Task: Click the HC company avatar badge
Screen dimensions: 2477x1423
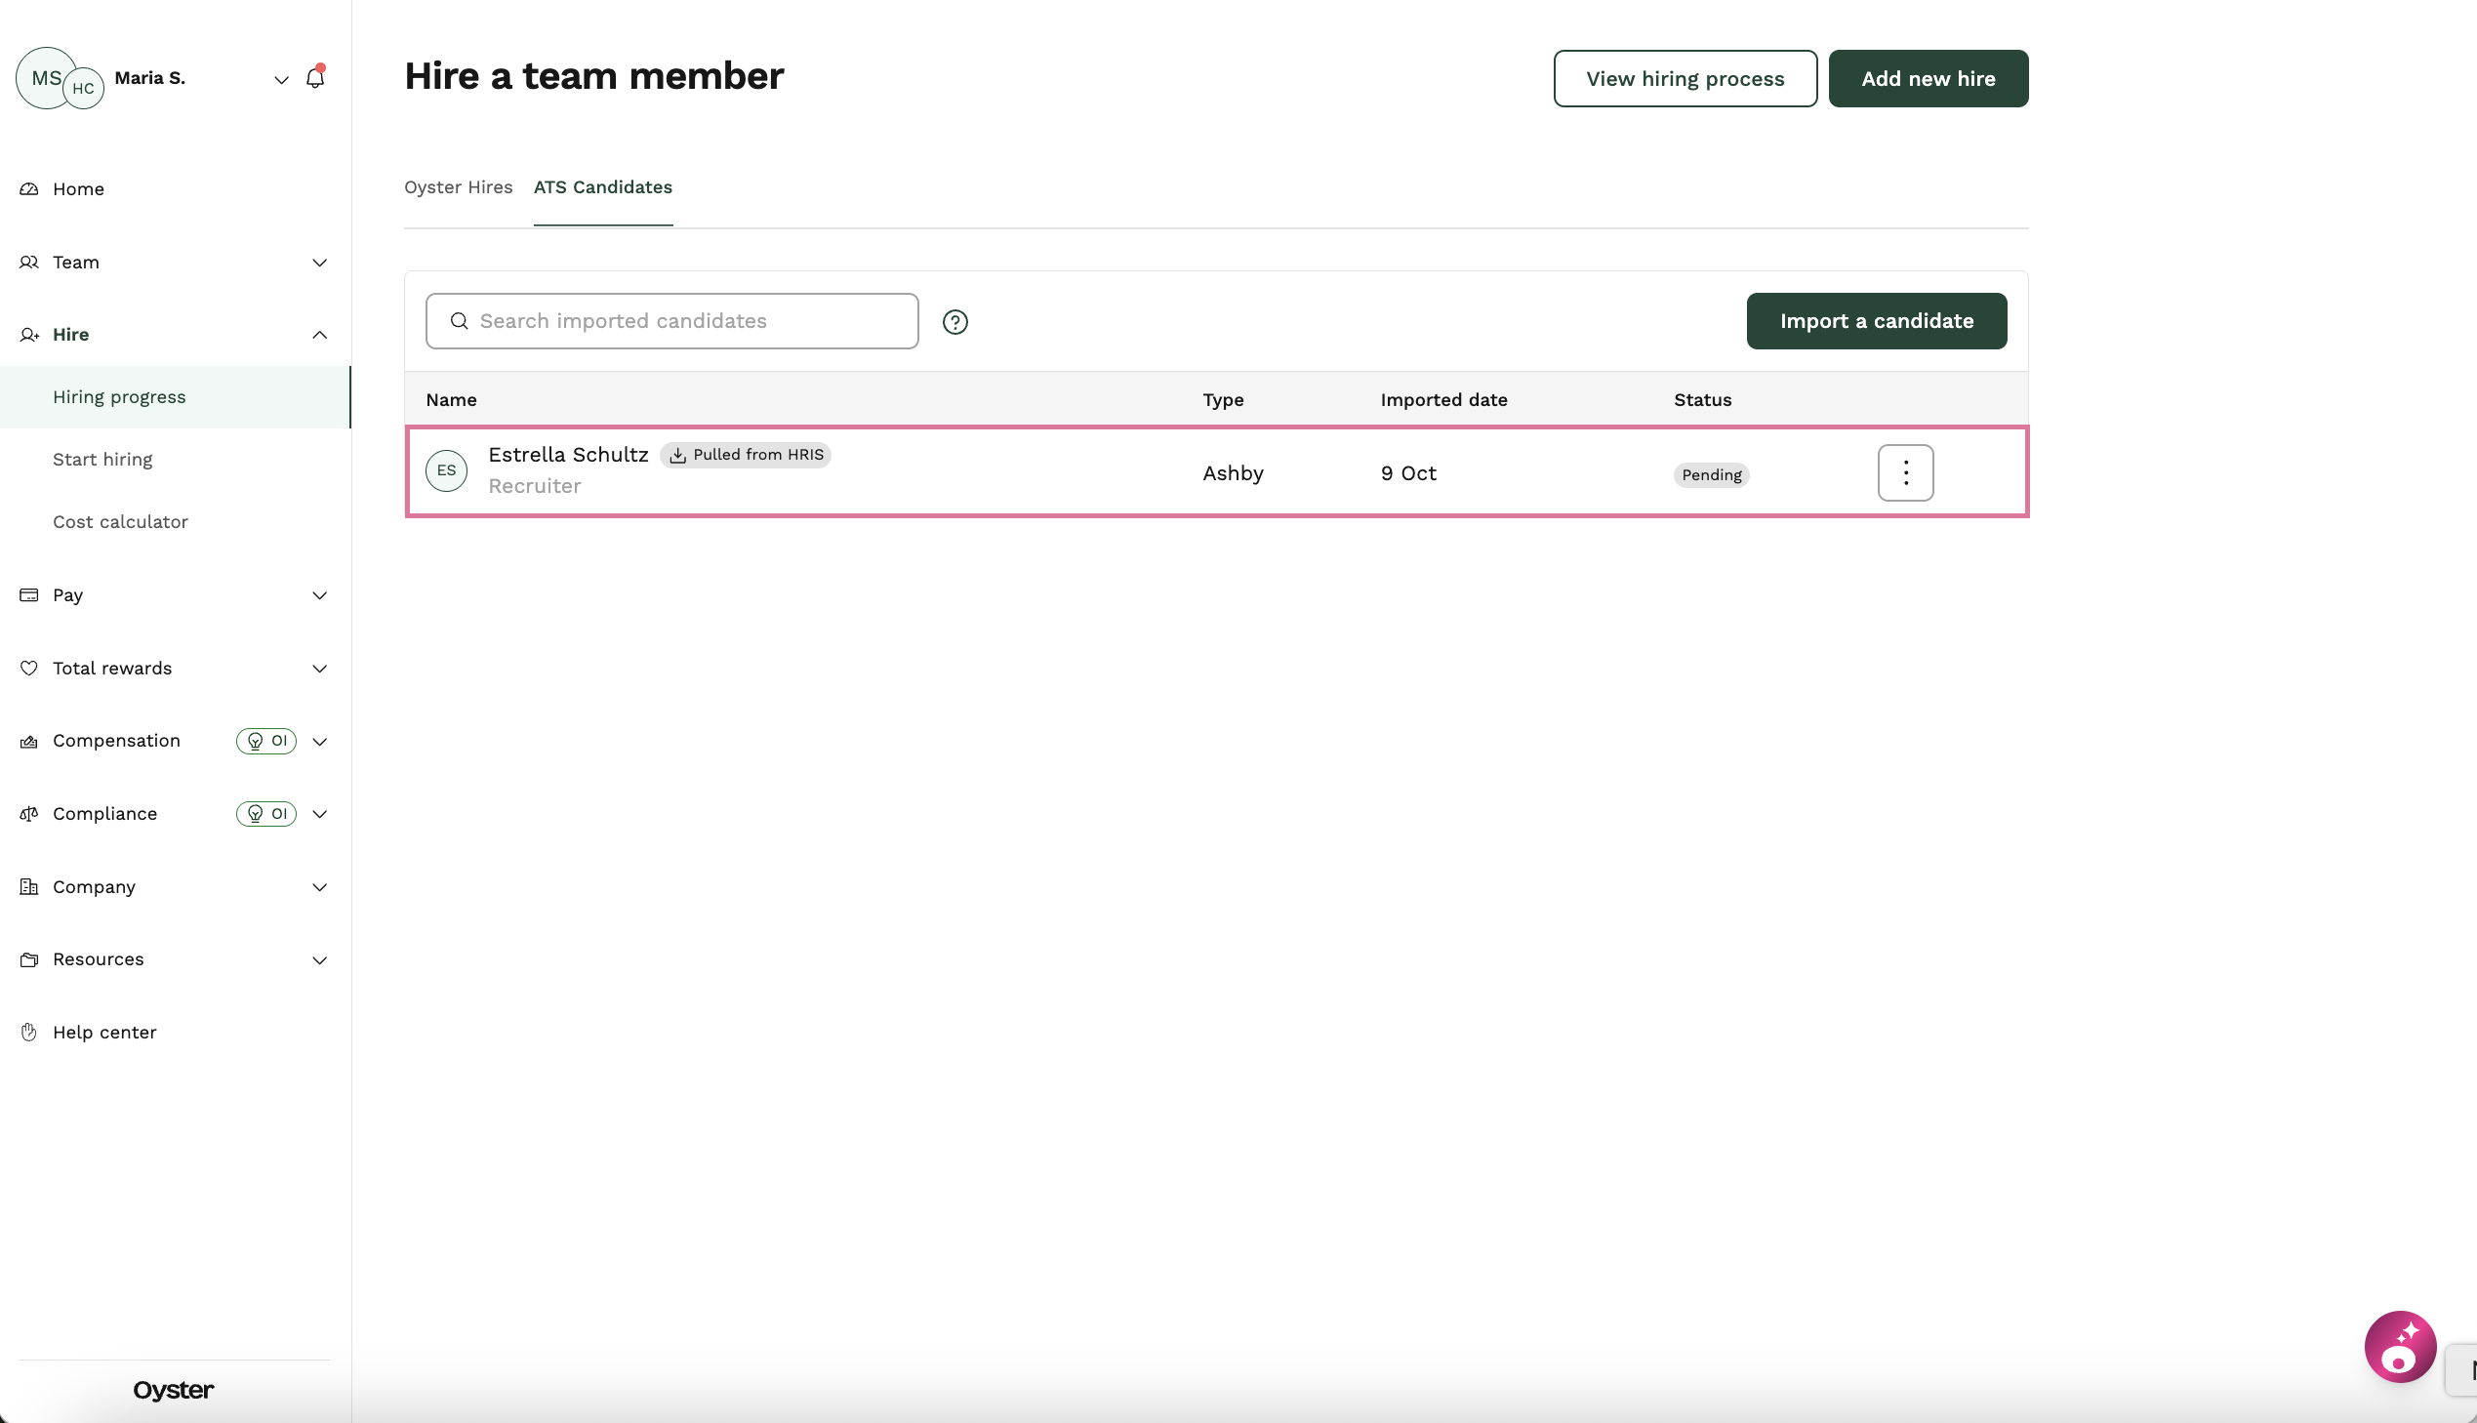Action: click(84, 88)
